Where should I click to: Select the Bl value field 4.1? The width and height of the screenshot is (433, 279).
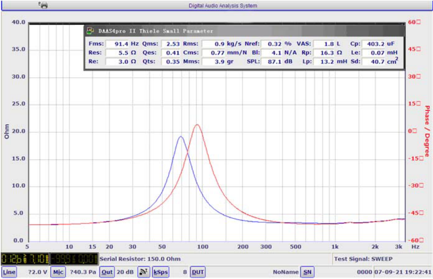coord(272,53)
